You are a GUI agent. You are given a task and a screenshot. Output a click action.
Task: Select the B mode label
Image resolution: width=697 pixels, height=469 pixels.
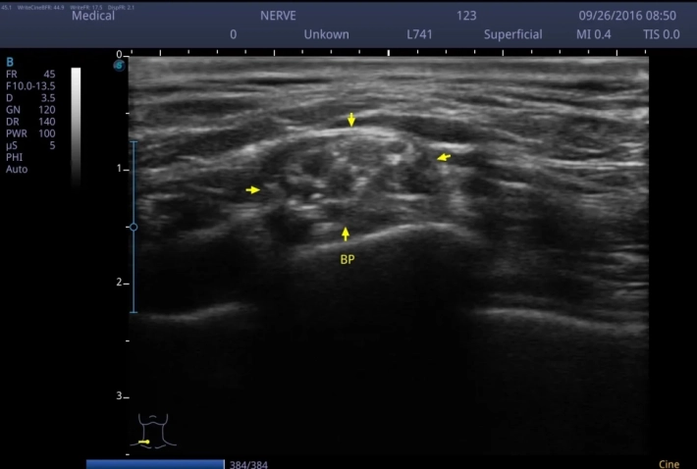click(x=10, y=61)
